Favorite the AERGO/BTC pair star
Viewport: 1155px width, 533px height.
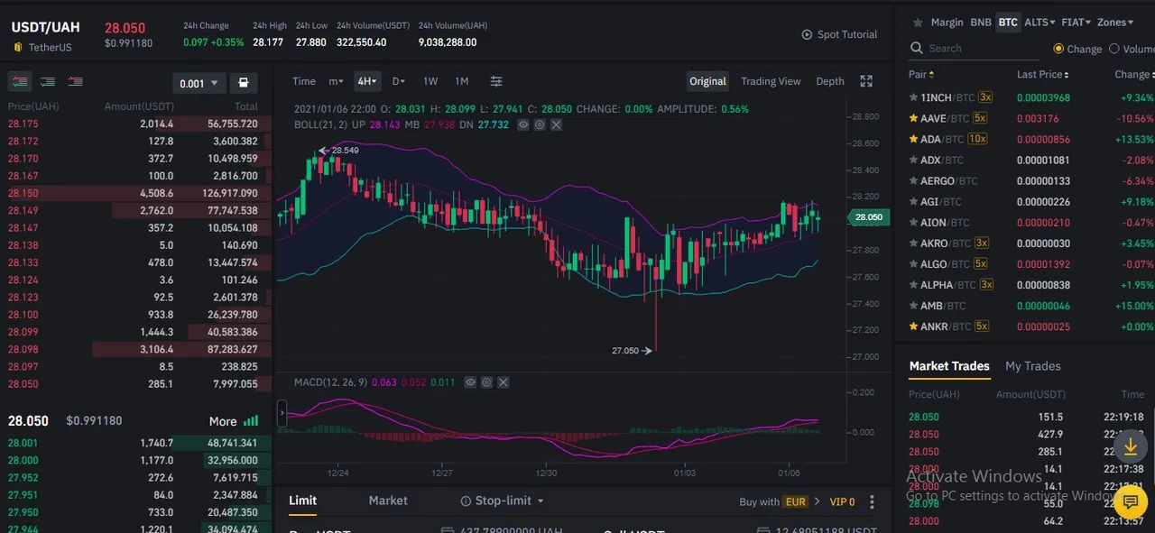point(914,180)
